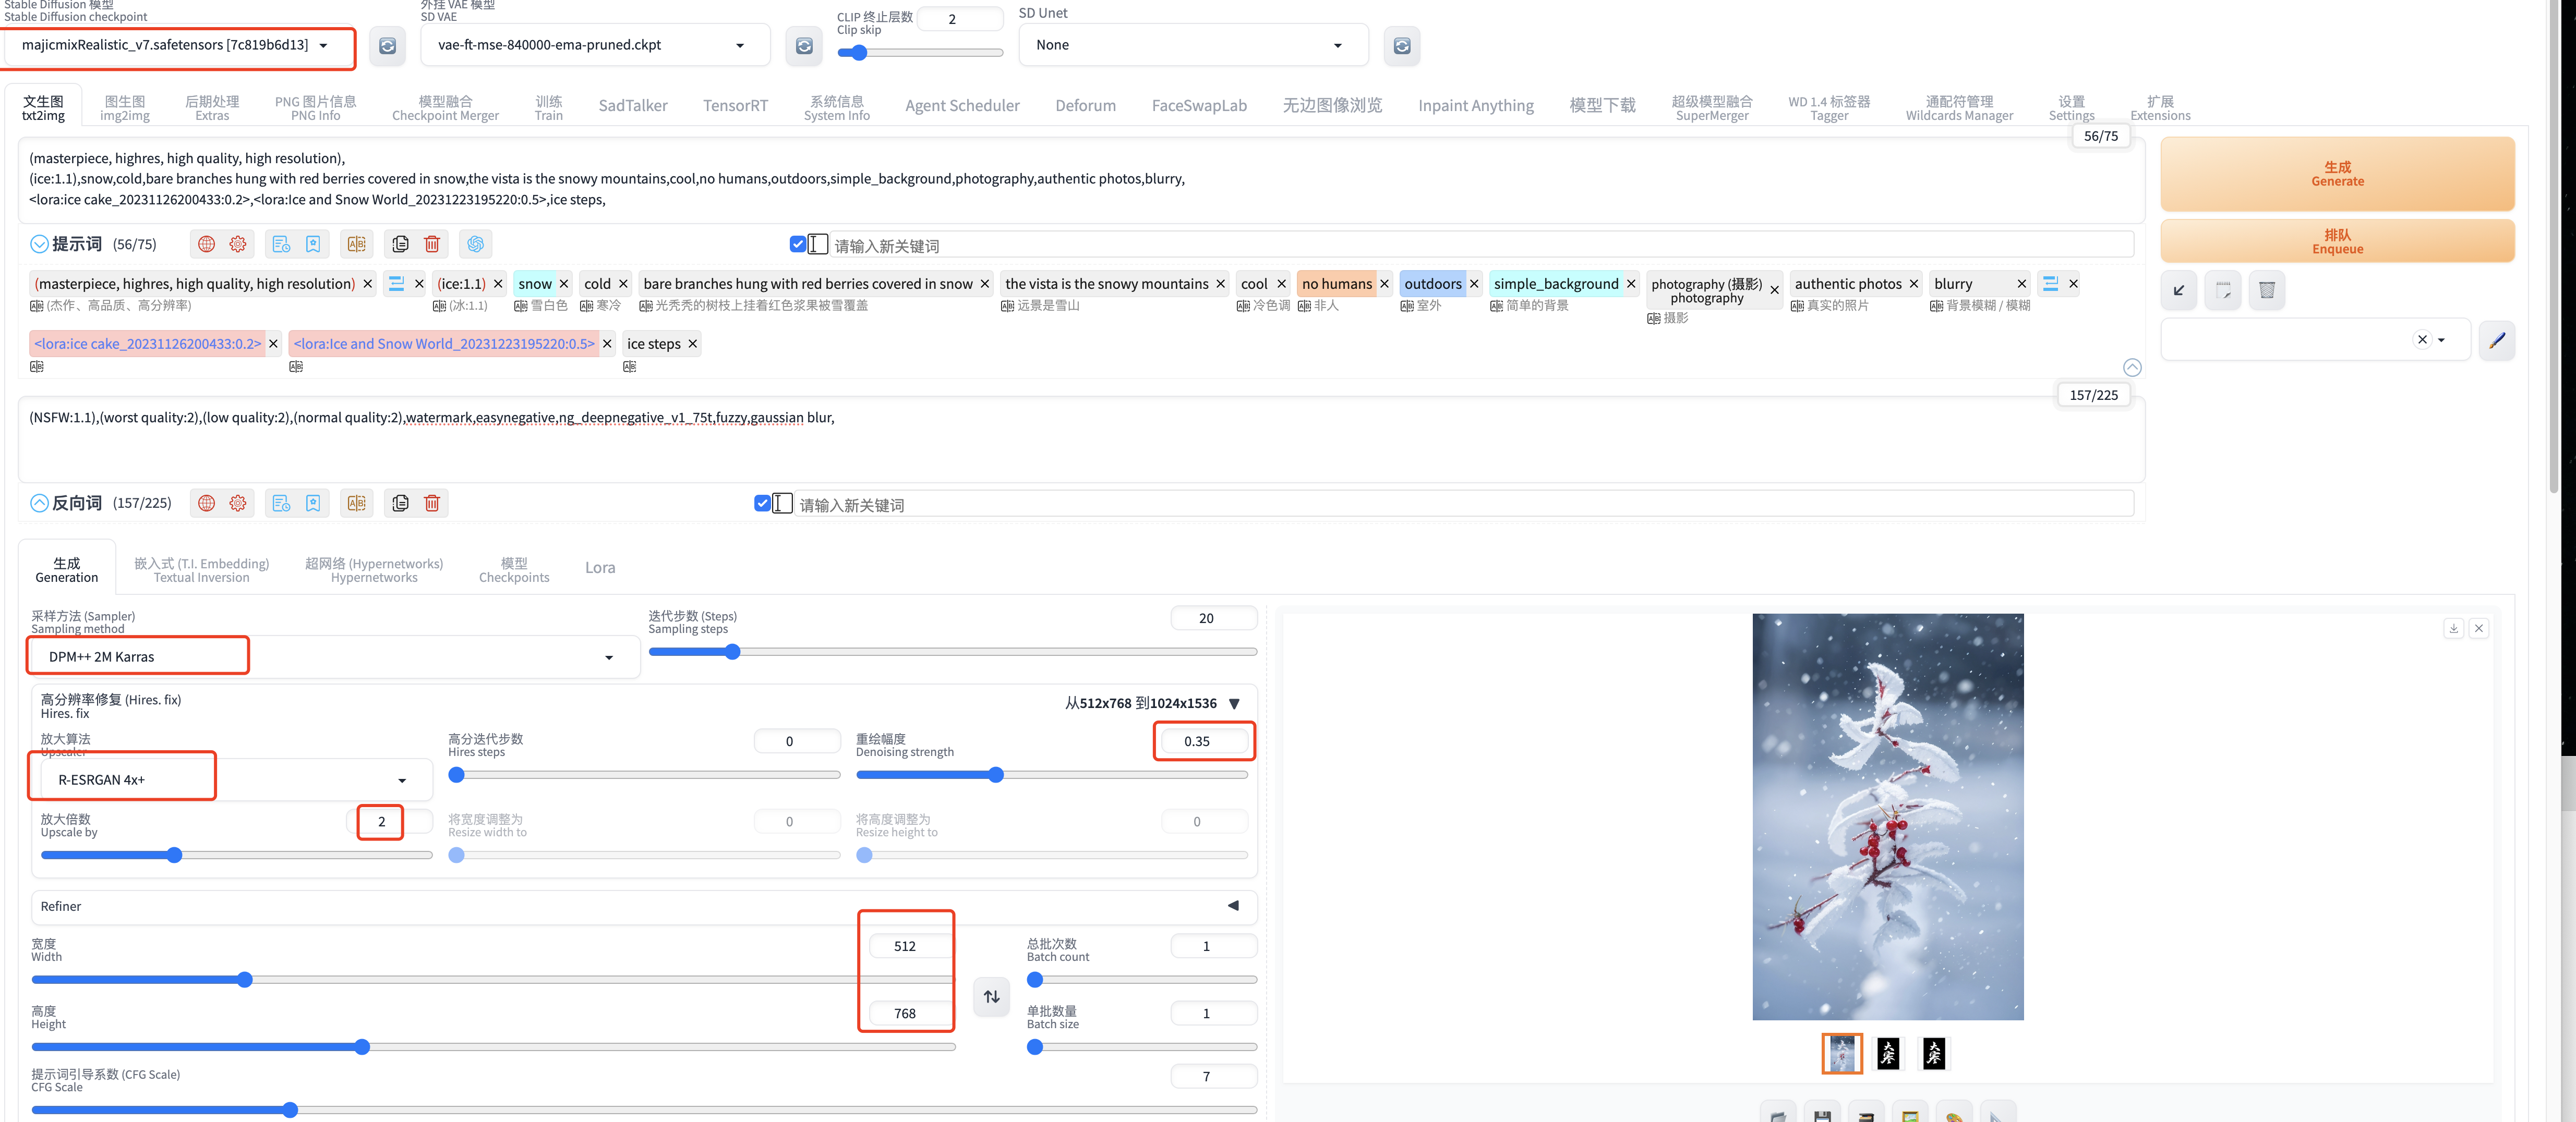Collapse the 提示词 prompt tag section

[x=39, y=244]
